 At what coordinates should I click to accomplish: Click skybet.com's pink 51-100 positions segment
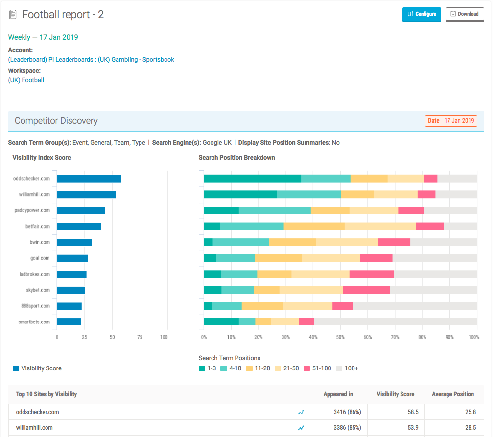click(x=367, y=290)
